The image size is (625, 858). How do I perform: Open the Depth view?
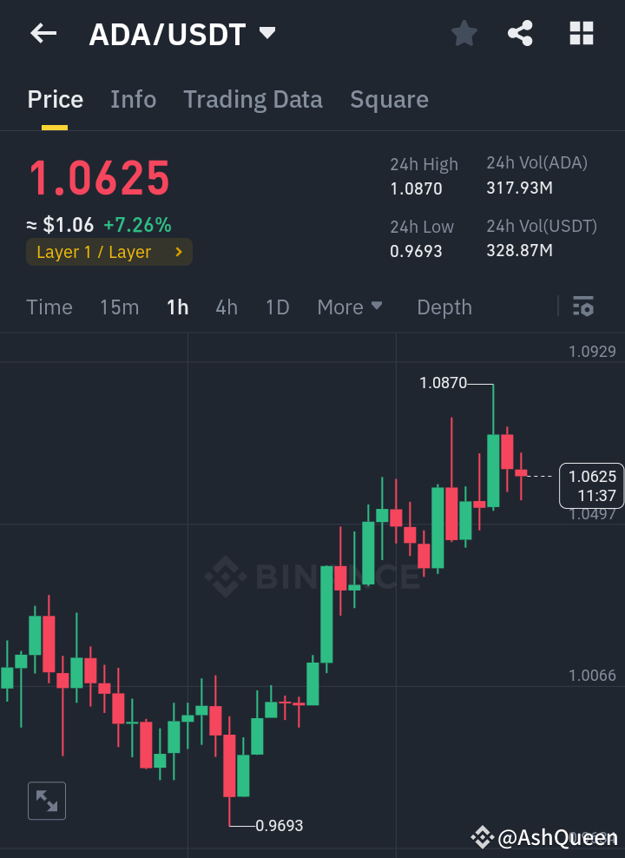(x=444, y=307)
